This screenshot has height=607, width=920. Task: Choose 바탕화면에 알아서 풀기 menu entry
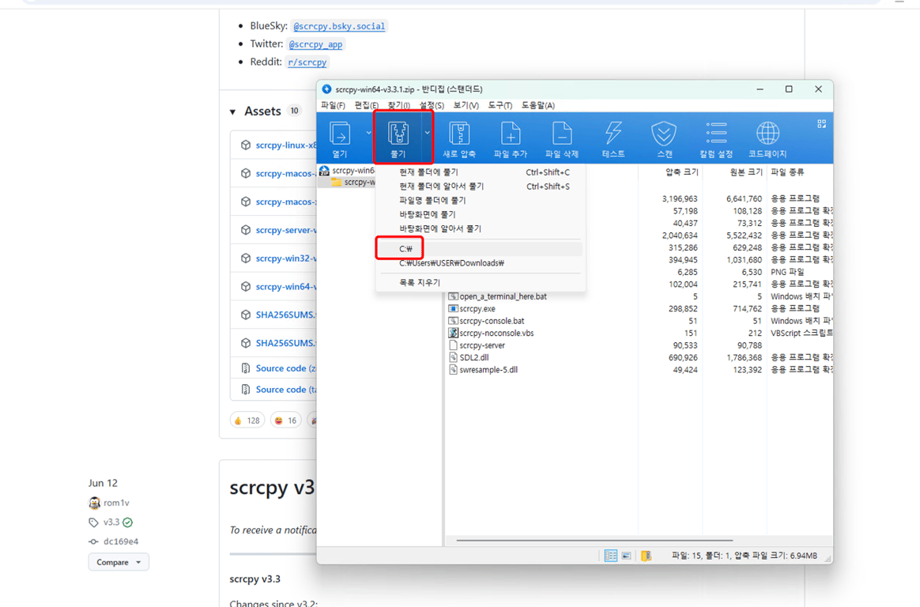[x=481, y=228]
